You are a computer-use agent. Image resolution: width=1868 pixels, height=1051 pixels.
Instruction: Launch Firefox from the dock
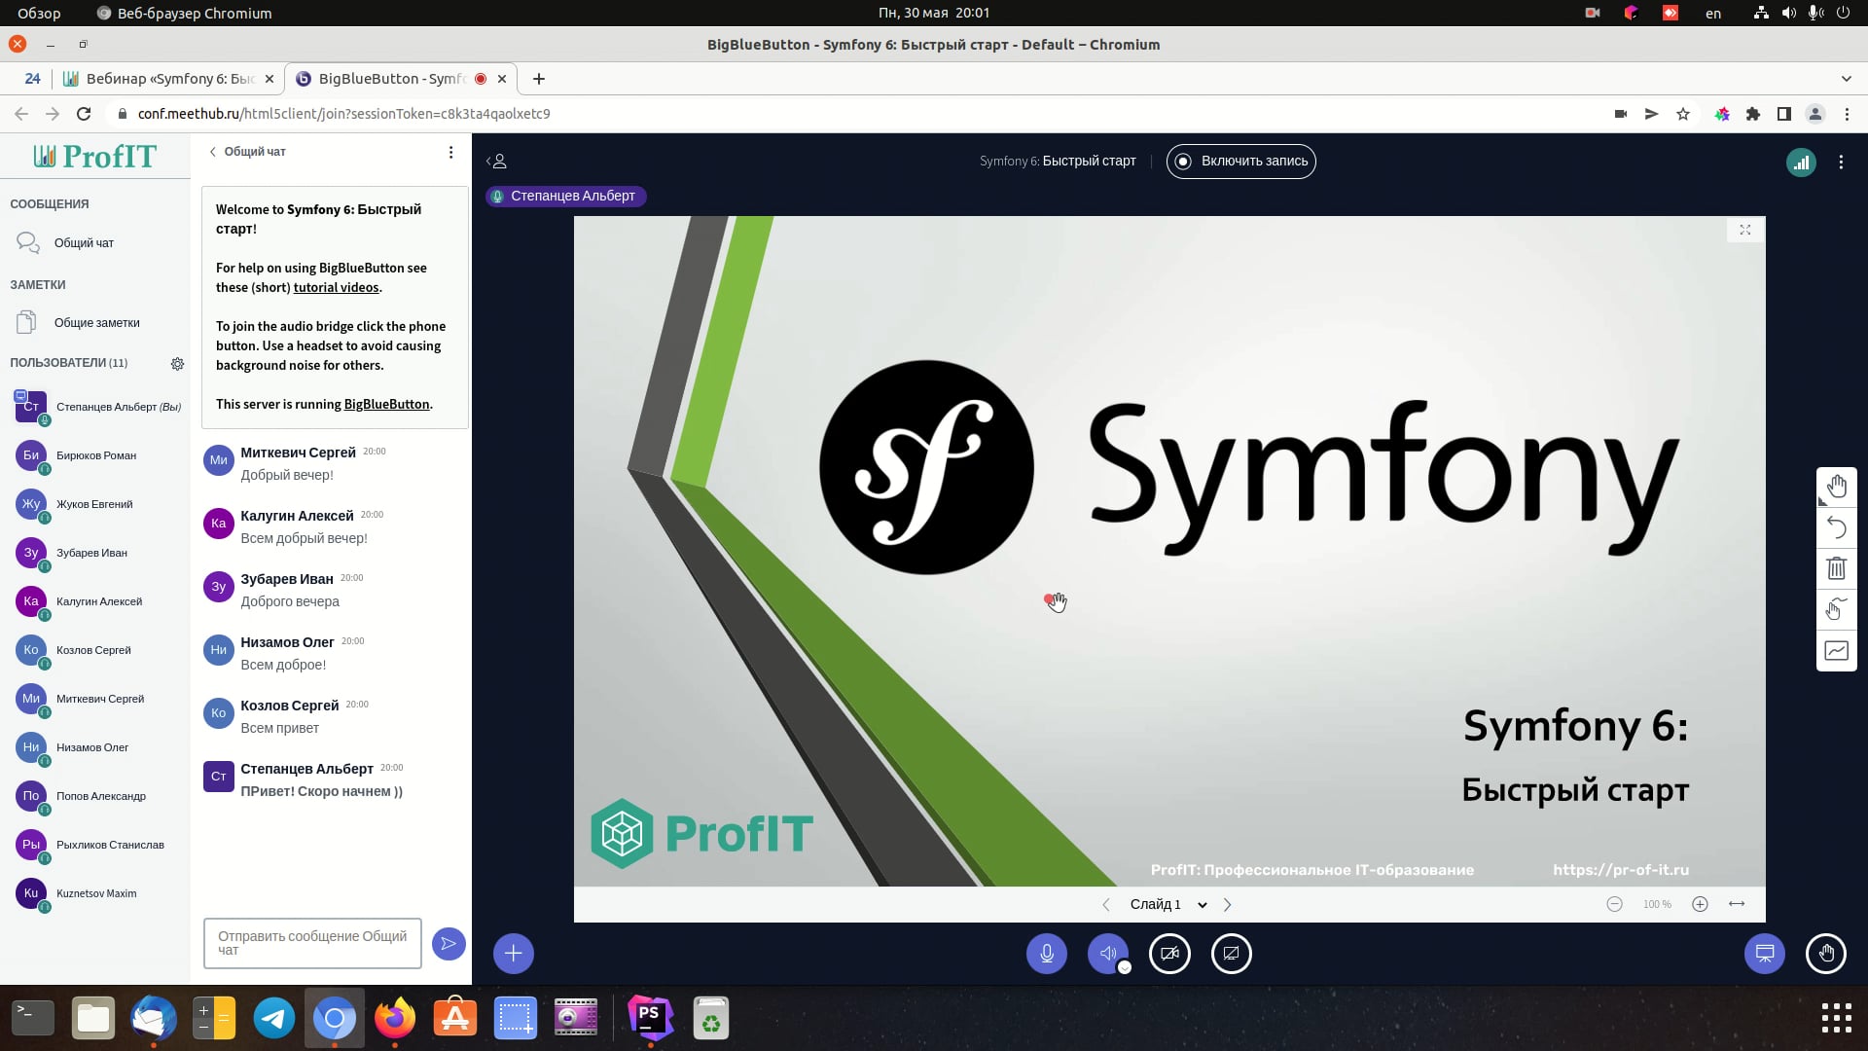[x=395, y=1018]
